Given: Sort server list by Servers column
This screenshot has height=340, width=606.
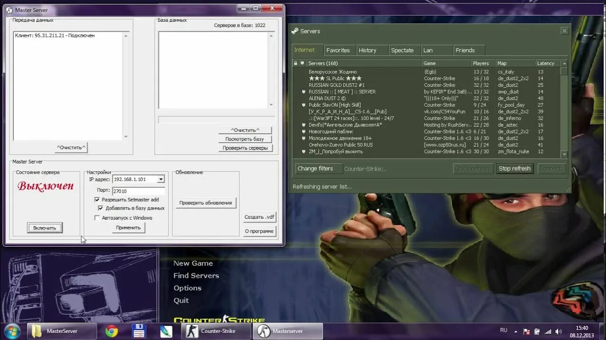Looking at the screenshot, I should 364,63.
